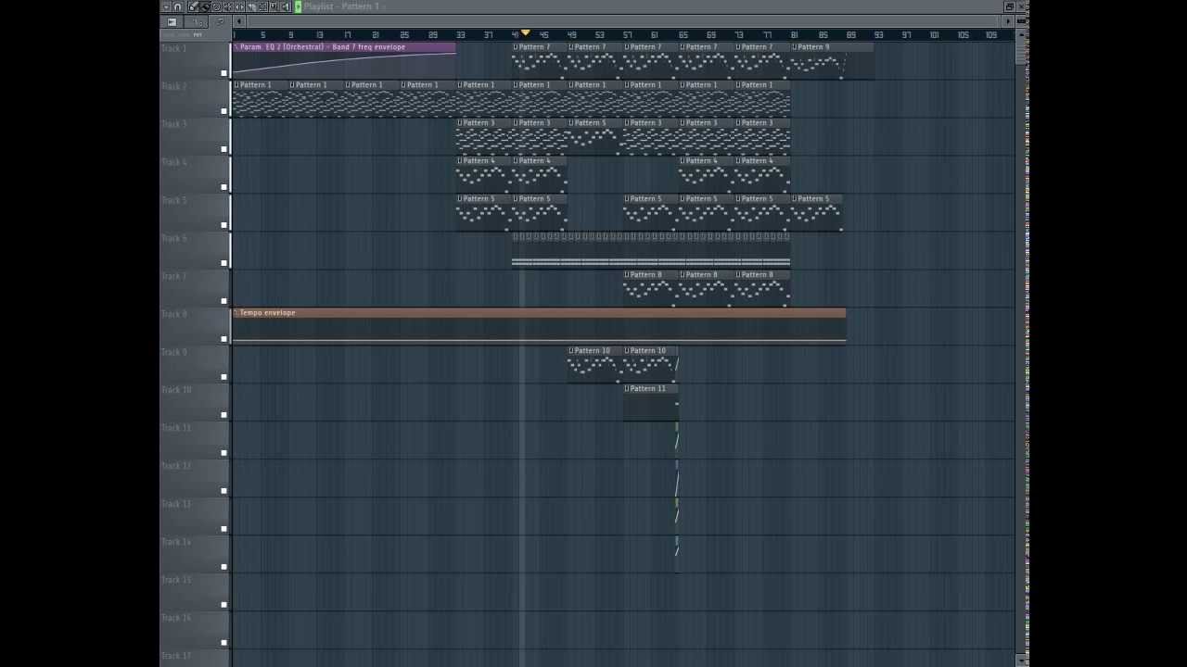Click the horizontal scrollbar above the ruler

point(624,21)
